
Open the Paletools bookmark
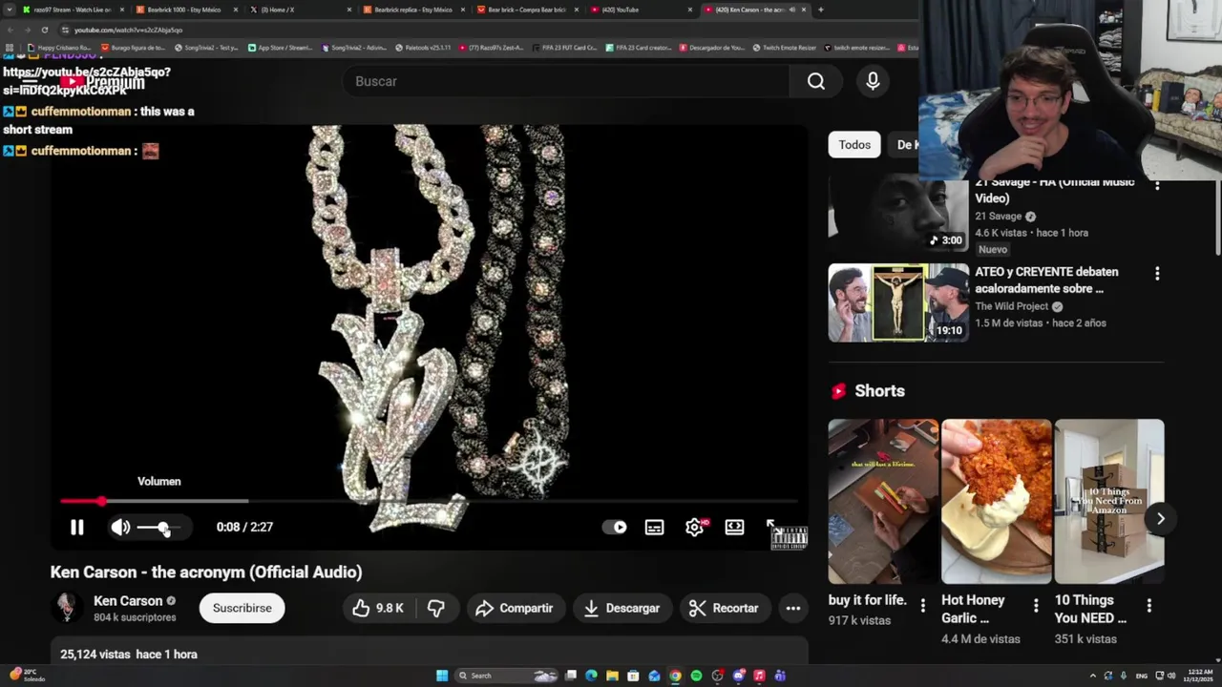point(422,48)
